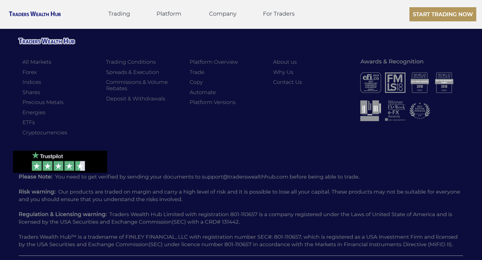Open the Trustpilot rating widget

[60, 161]
